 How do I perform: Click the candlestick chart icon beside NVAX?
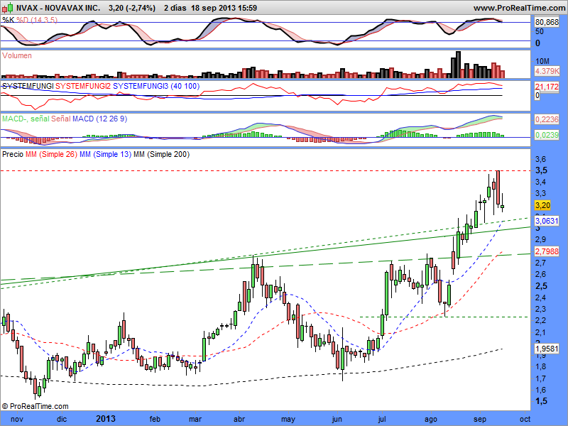[x=8, y=8]
